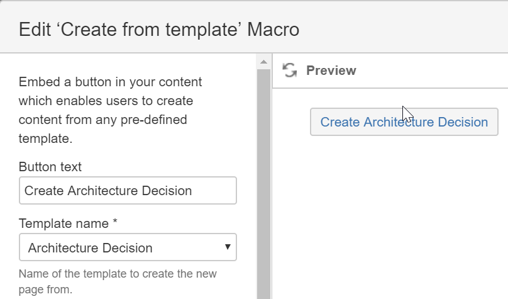
Task: Click the 'Button text' field label
Action: click(x=50, y=167)
